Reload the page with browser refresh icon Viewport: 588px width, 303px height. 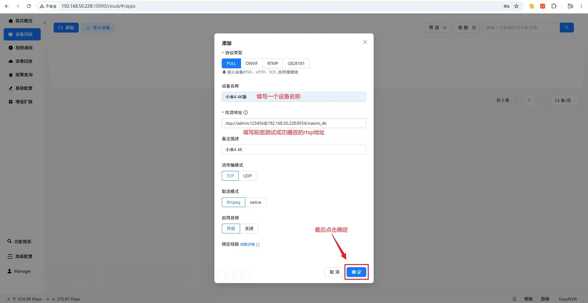[x=29, y=6]
